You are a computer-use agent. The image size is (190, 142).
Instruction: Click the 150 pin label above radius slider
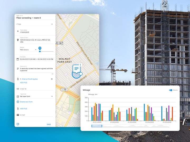point(40,48)
